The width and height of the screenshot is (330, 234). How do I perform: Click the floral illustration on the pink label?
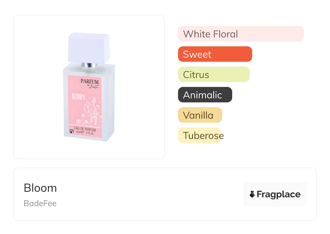click(x=92, y=112)
